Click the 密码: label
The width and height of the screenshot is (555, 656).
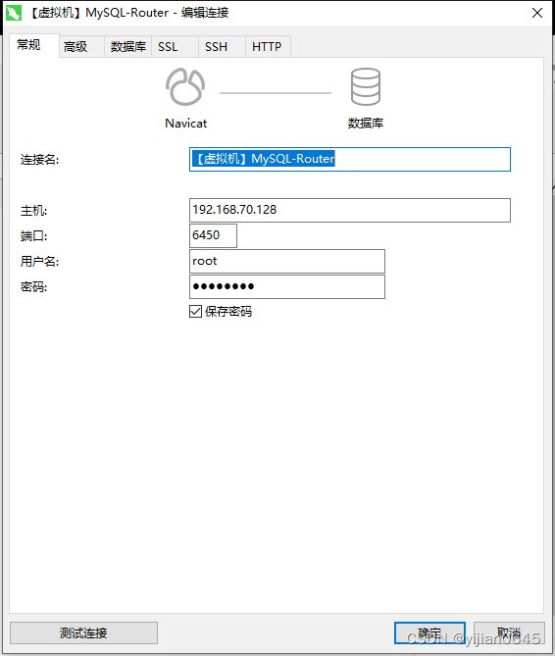[x=34, y=287]
